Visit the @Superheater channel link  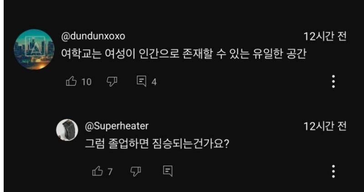point(116,126)
